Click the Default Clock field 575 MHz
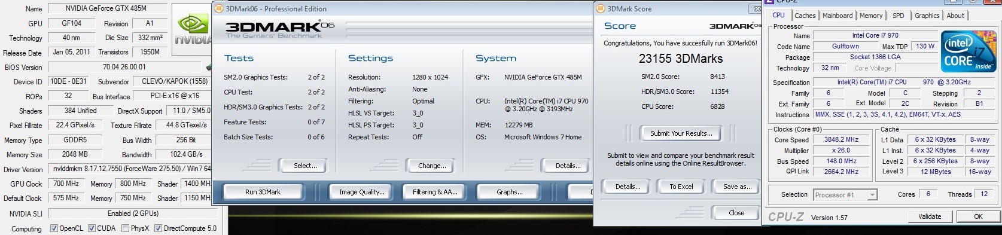Image resolution: width=1002 pixels, height=235 pixels. [x=66, y=198]
